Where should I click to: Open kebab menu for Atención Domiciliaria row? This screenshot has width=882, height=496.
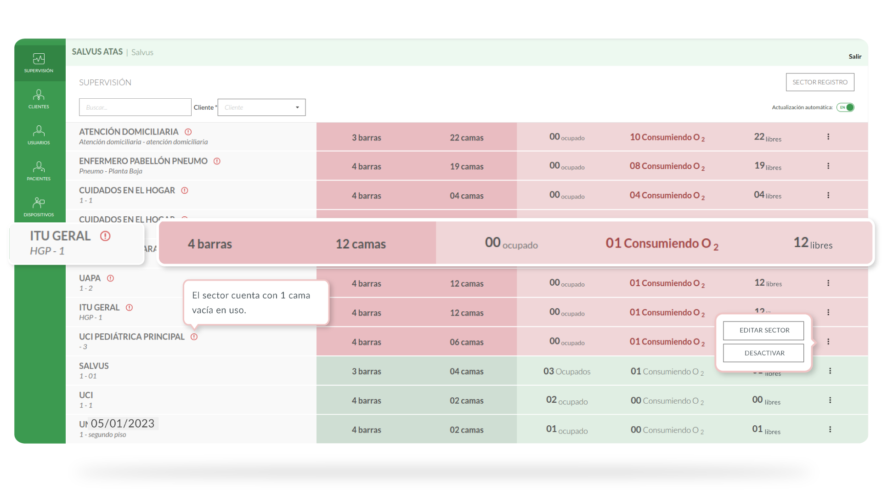tap(828, 136)
